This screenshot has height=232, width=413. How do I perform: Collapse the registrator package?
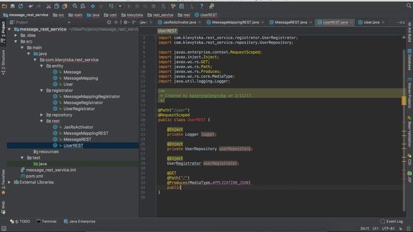click(x=41, y=90)
